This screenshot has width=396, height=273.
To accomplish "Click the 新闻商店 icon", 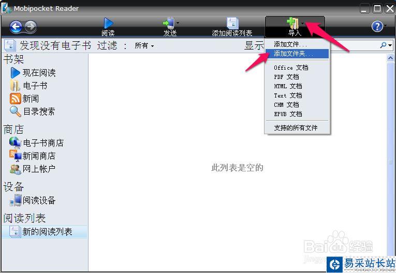I will click(15, 156).
